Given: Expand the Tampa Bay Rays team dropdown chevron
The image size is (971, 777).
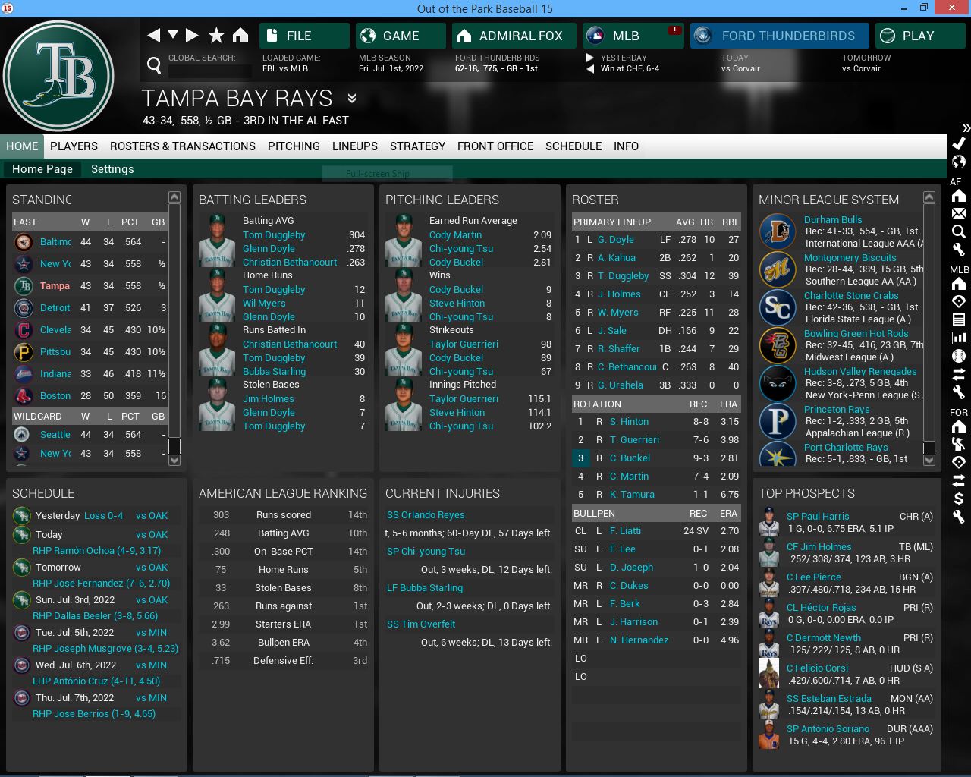Looking at the screenshot, I should [352, 99].
